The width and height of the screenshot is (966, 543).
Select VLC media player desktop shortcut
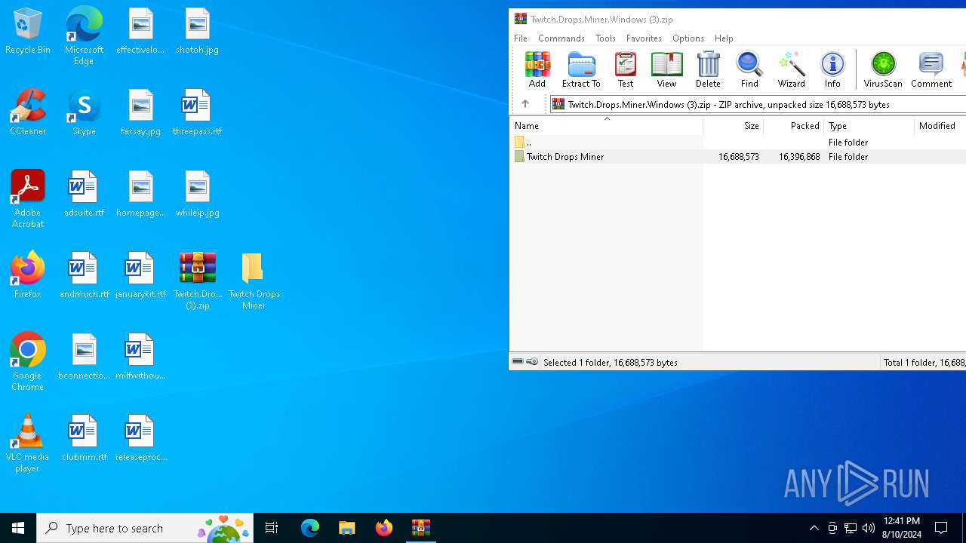(x=28, y=443)
